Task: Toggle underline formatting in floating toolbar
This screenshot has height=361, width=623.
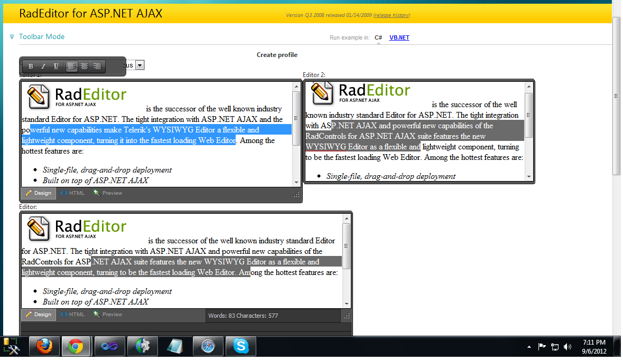Action: [x=56, y=66]
